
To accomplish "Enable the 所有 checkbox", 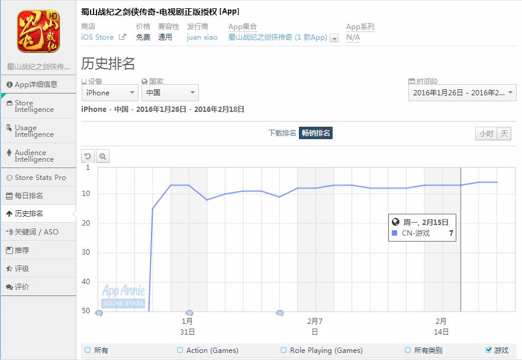I will [88, 350].
